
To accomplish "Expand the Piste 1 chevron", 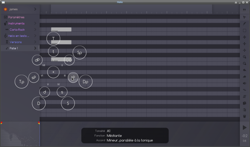I will [35, 48].
